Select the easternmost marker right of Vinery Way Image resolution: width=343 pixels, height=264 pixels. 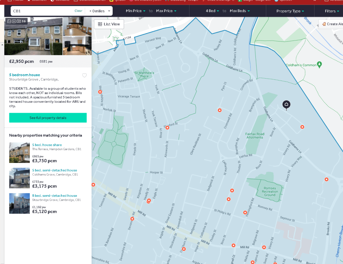click(x=326, y=179)
